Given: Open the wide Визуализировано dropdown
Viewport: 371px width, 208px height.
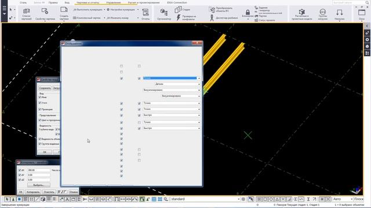Looking at the screenshot, I should pos(172,90).
